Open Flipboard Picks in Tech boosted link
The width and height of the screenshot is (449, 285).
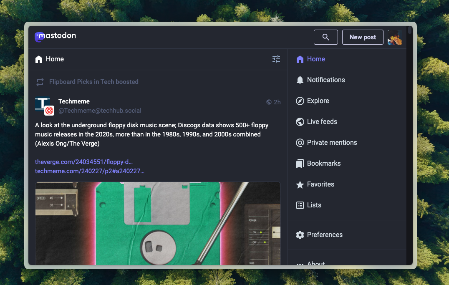[x=93, y=82]
